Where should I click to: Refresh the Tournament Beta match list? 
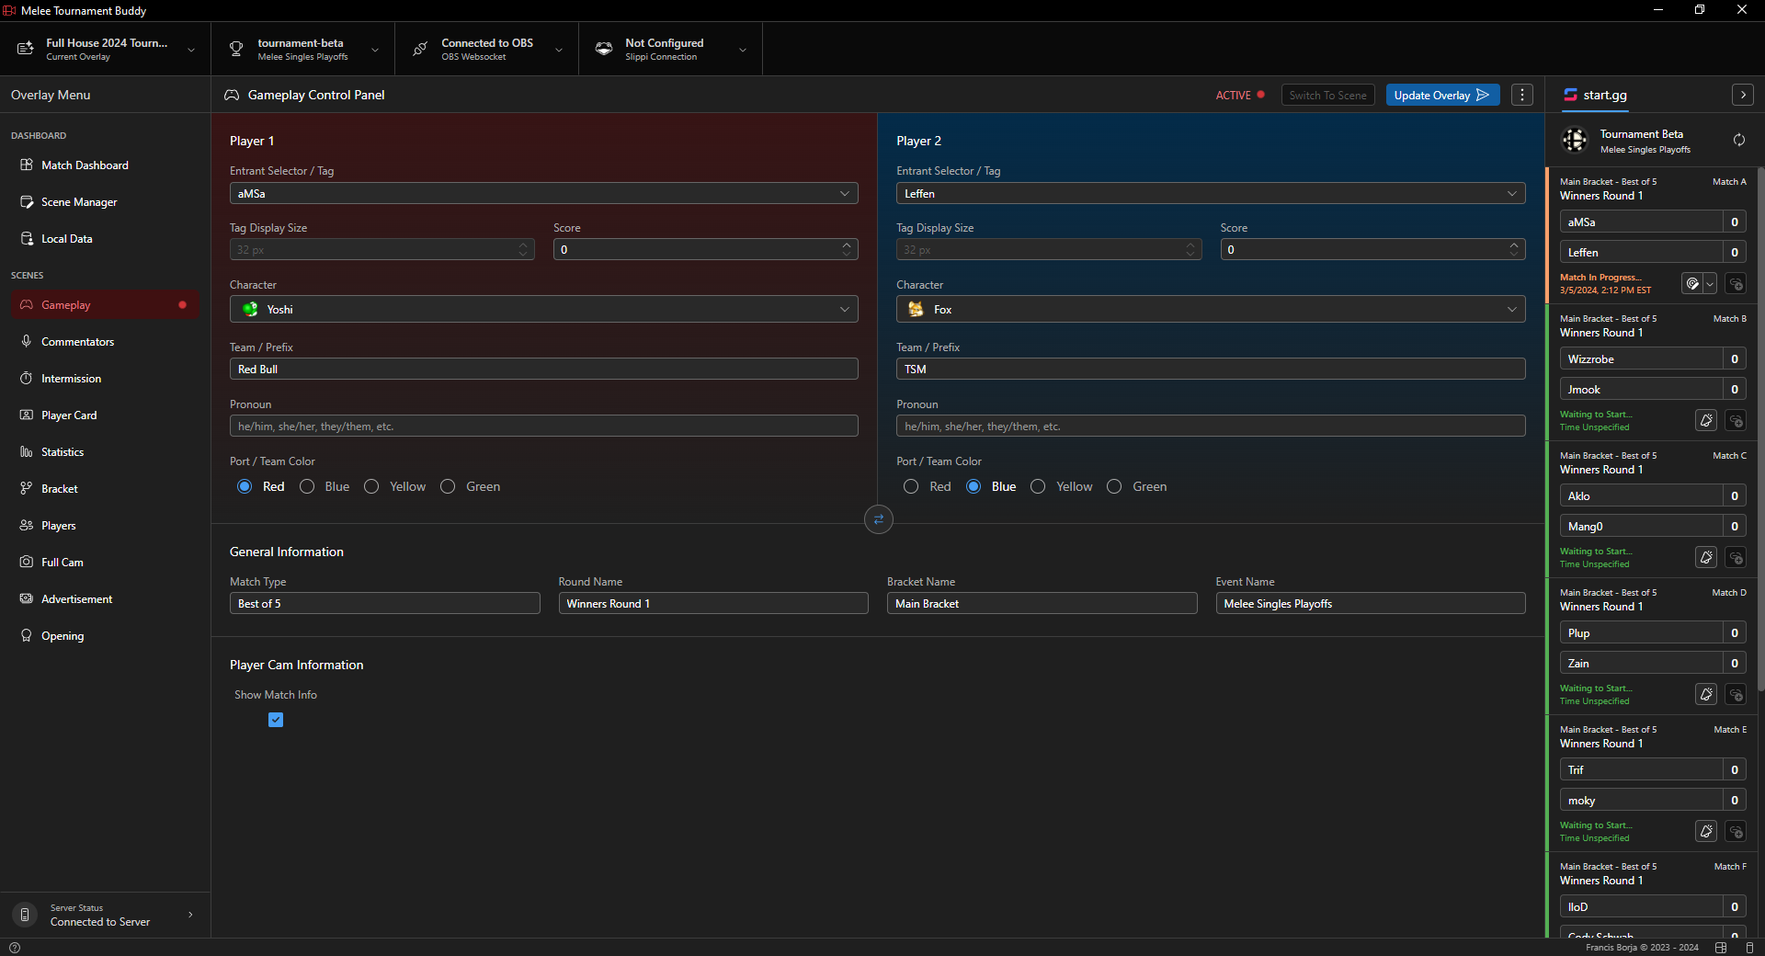pos(1739,141)
